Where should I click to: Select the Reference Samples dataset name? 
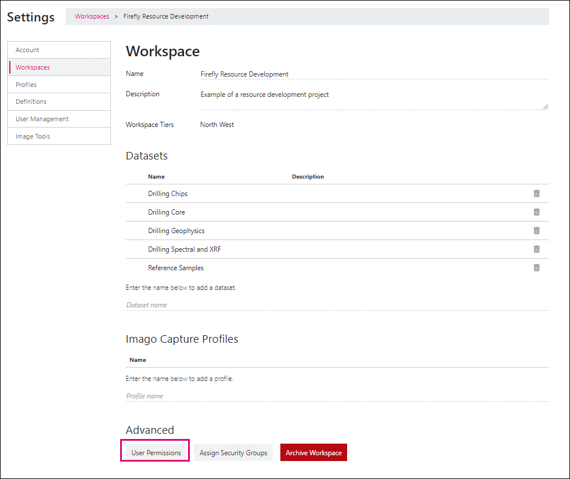point(175,268)
